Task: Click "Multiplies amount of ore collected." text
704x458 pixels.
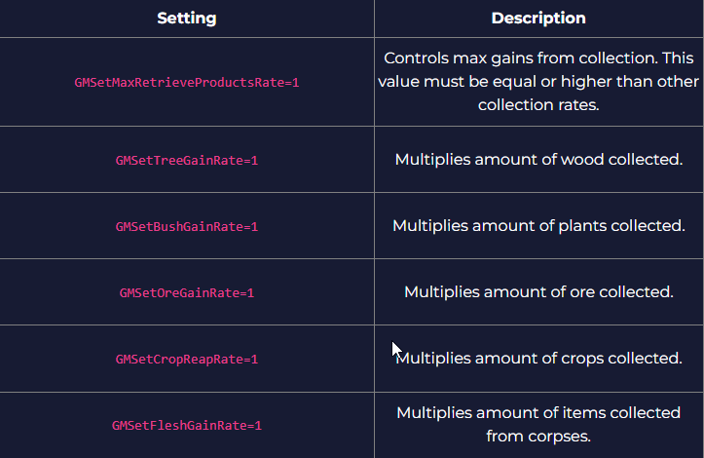Action: coord(538,292)
